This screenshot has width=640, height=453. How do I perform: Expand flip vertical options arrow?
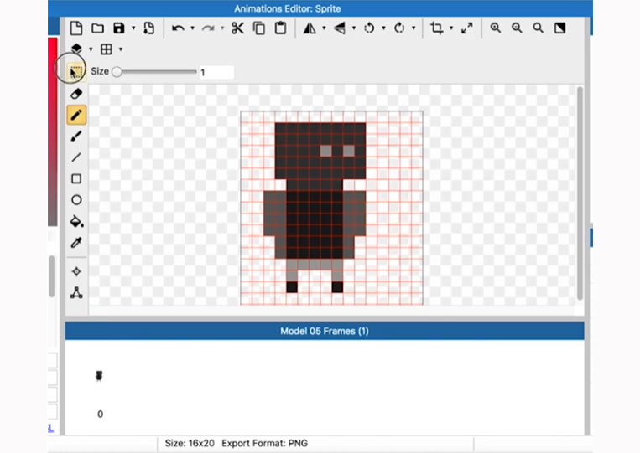coord(354,28)
